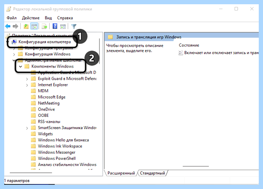Go up one level with folder icon

(26, 26)
